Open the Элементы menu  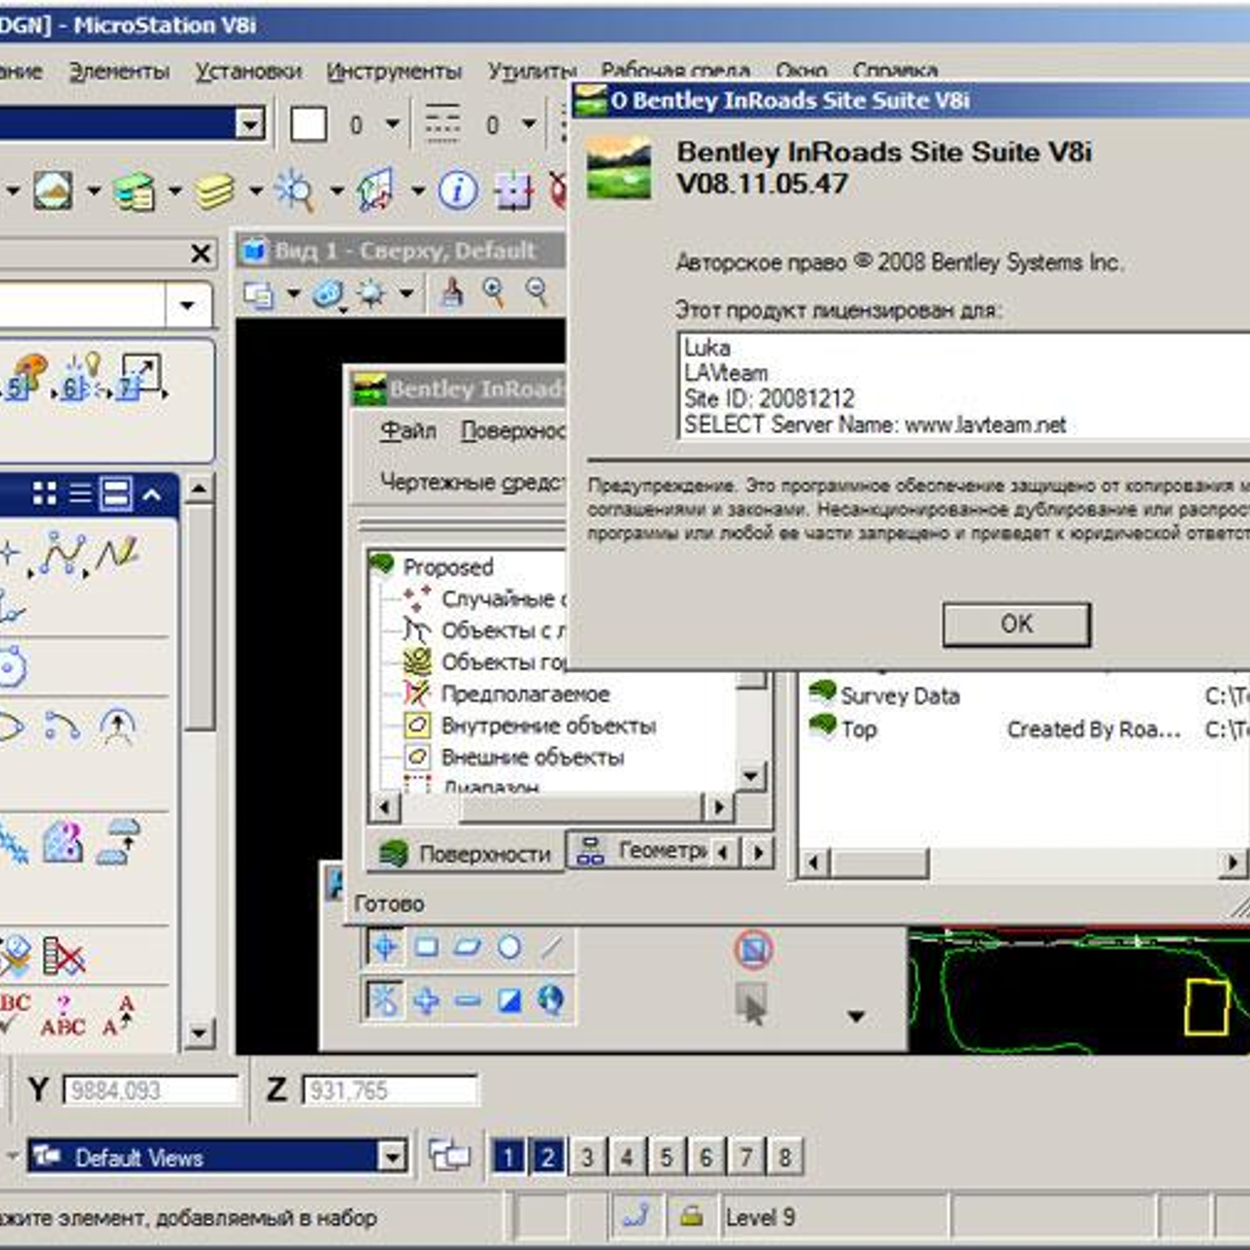pyautogui.click(x=120, y=71)
